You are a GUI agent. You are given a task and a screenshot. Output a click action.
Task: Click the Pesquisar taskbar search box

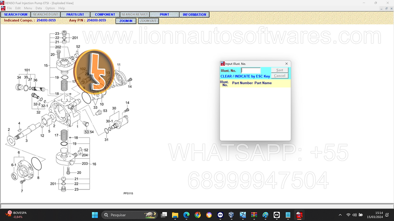pyautogui.click(x=129, y=215)
